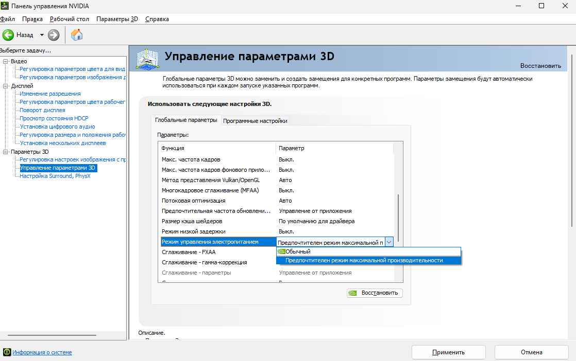Choose Предпочтителен режим максимальной производительности option
576x361 pixels.
pyautogui.click(x=368, y=260)
